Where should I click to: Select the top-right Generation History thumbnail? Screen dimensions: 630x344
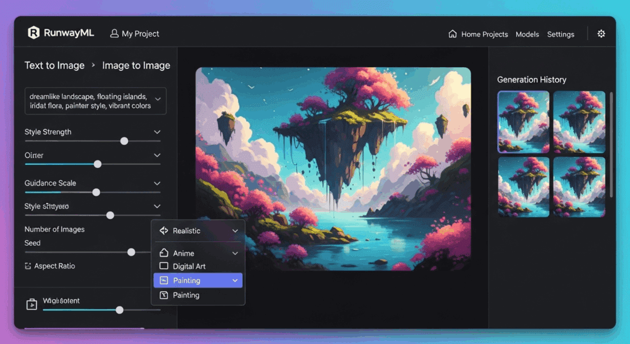click(579, 122)
